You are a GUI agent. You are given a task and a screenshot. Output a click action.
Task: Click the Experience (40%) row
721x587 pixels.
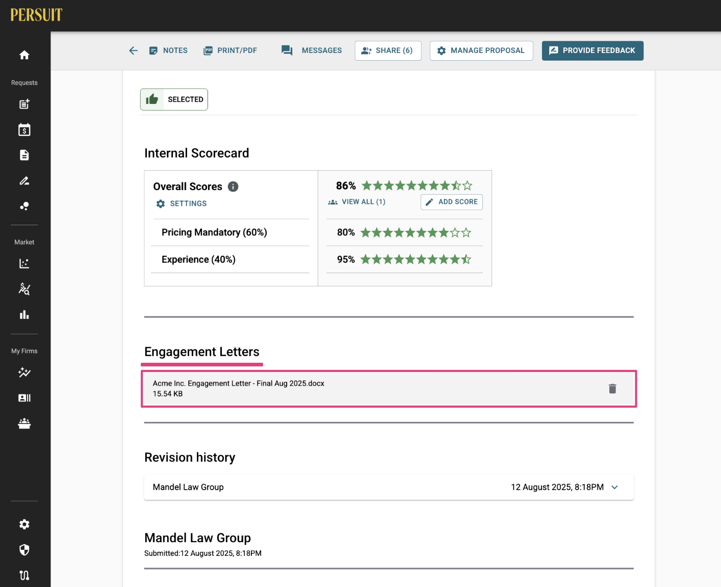pos(230,259)
